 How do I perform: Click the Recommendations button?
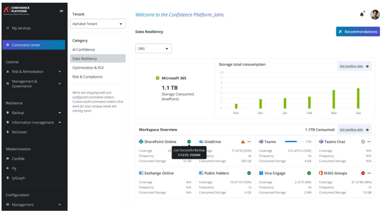click(358, 32)
